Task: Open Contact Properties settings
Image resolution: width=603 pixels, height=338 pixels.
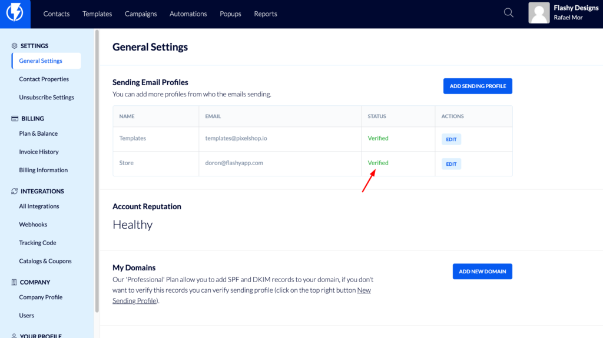Action: tap(44, 79)
